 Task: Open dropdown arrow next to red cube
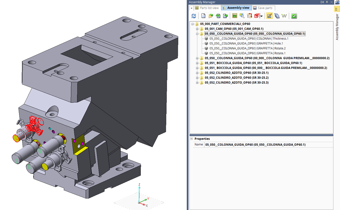(261, 16)
